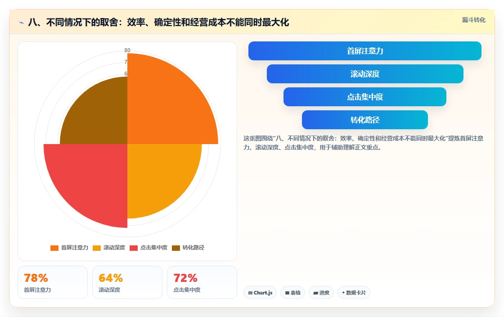The height and width of the screenshot is (317, 504).
Task: Open the 72% 点击集中度 stat card
Action: (202, 282)
